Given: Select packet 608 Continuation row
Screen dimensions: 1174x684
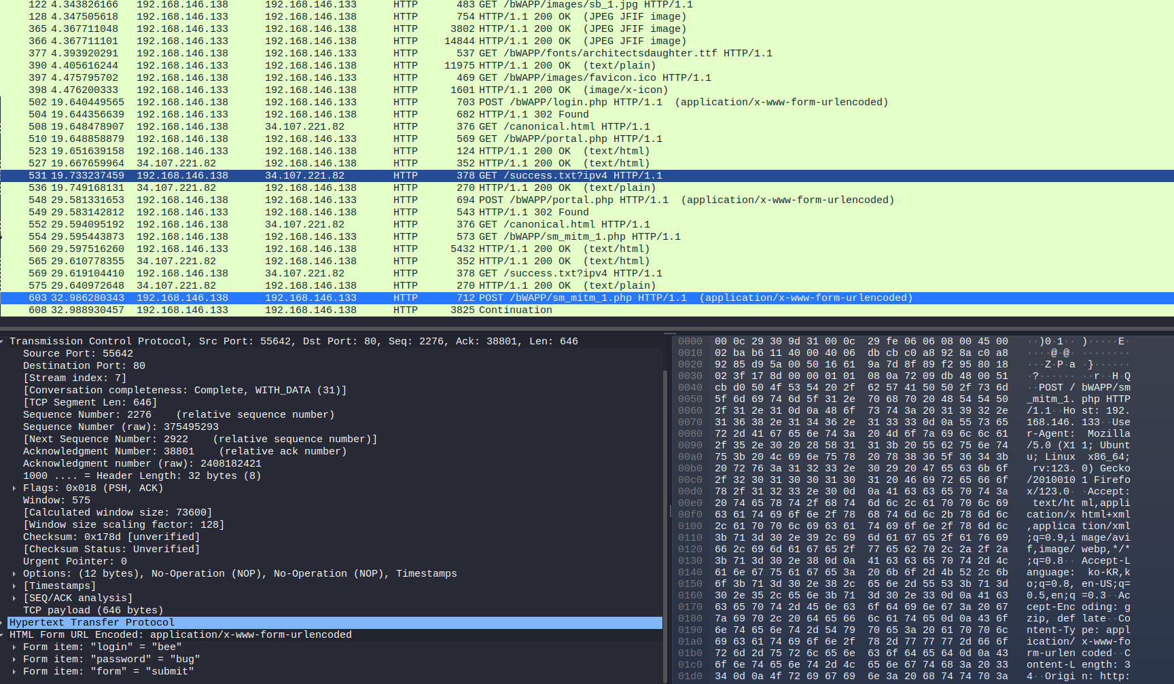Looking at the screenshot, I should pyautogui.click(x=587, y=310).
